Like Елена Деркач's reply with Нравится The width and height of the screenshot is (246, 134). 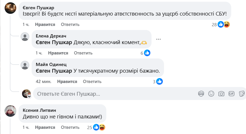(58, 53)
